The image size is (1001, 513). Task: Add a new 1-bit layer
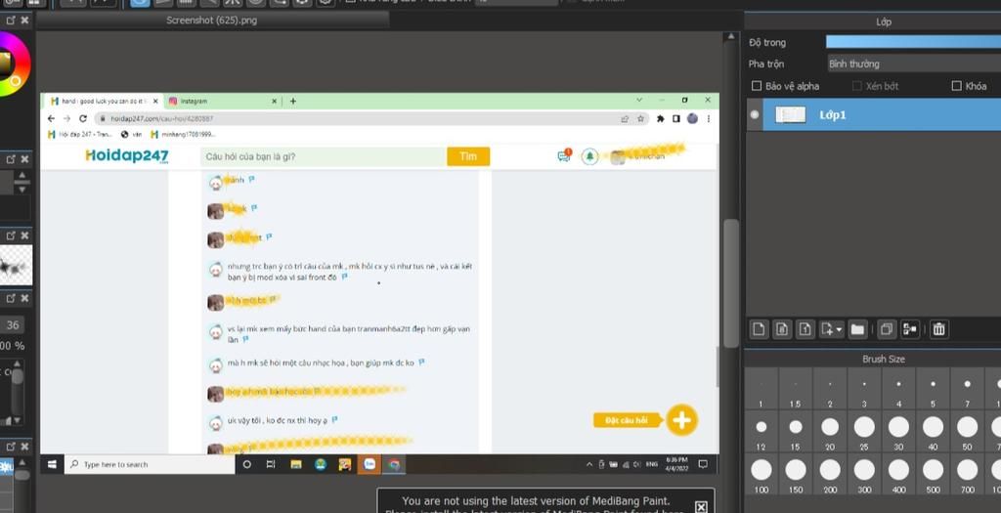pos(805,329)
